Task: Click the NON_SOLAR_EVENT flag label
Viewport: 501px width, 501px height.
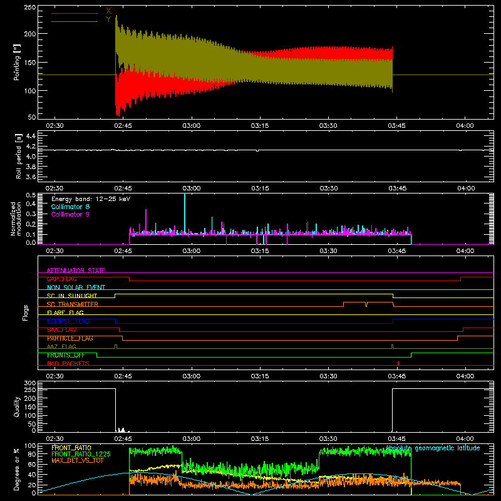Action: [76, 287]
